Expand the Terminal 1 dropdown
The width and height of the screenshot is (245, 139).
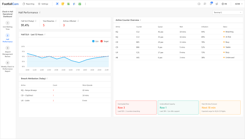[227, 12]
